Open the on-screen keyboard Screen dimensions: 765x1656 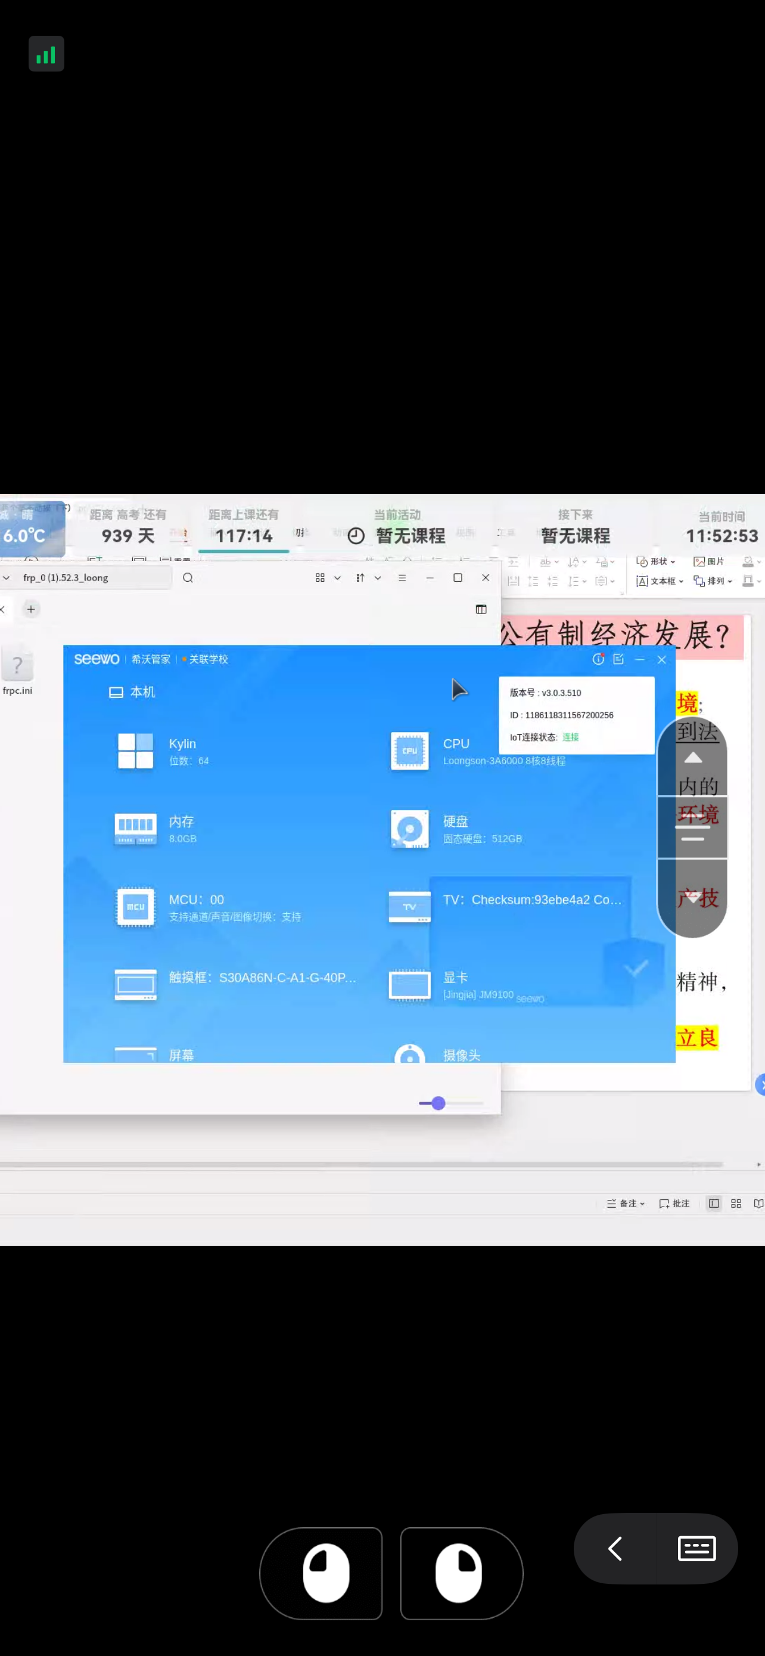click(x=696, y=1549)
